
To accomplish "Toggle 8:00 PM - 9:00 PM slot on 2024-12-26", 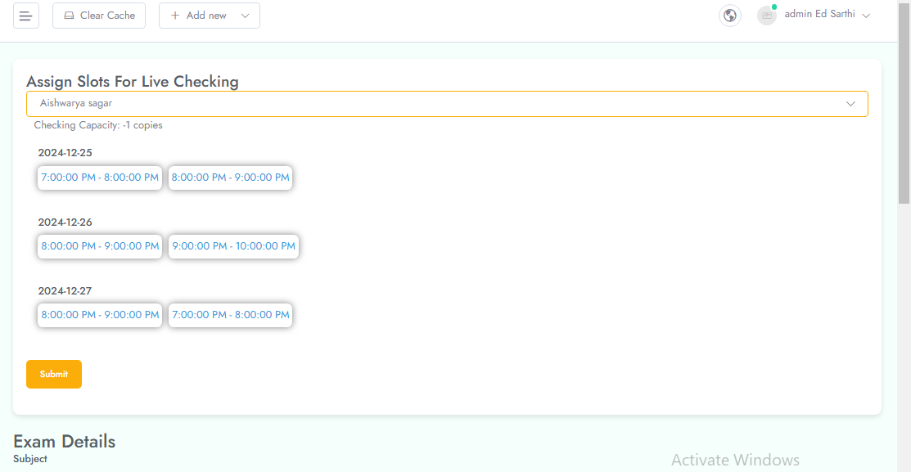I will (100, 246).
